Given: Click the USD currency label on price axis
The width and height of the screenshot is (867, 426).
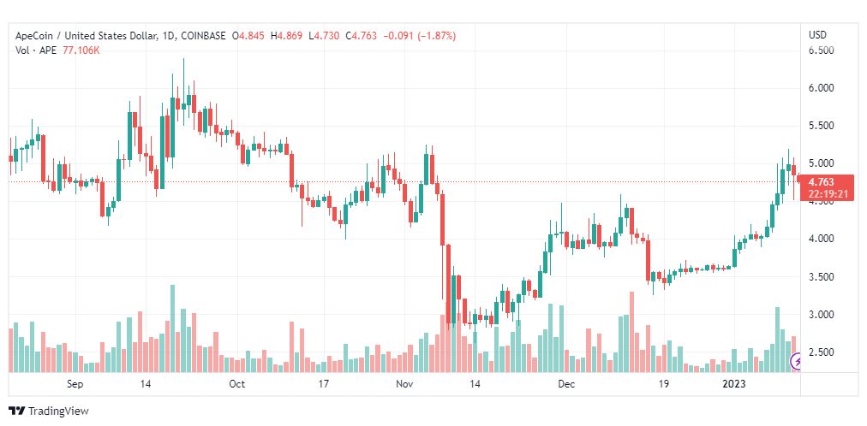Looking at the screenshot, I should [x=817, y=35].
